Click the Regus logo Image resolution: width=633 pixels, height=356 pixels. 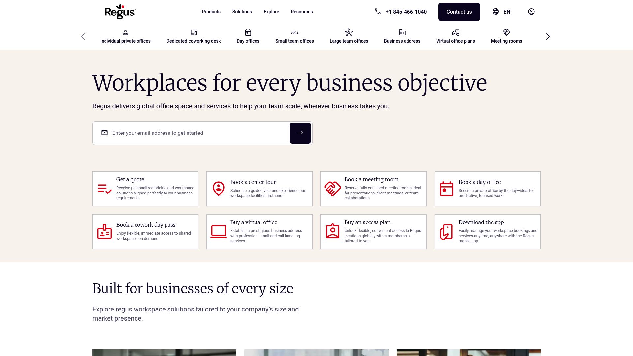point(120,12)
